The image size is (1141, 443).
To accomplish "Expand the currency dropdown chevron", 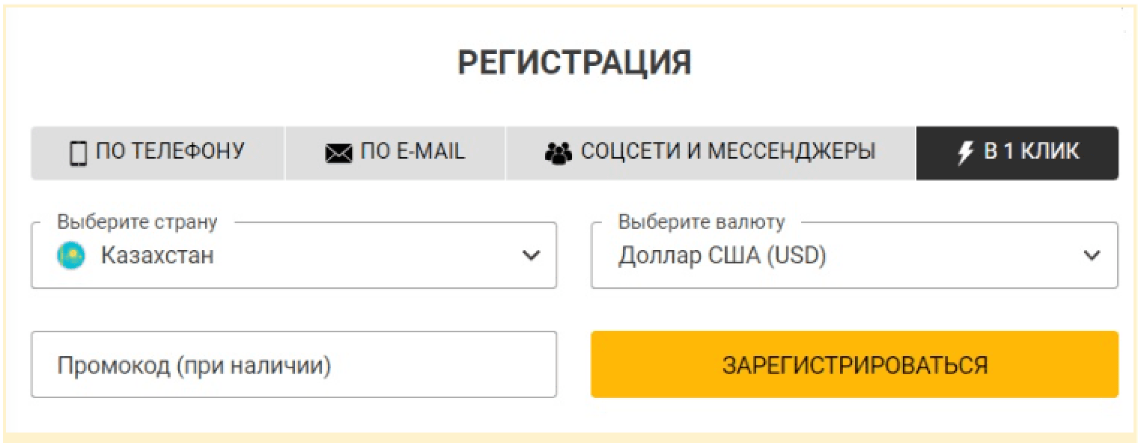I will pos(1092,255).
